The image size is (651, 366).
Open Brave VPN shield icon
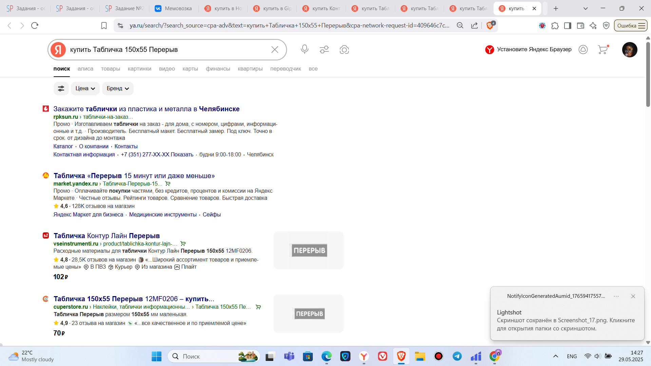[606, 25]
